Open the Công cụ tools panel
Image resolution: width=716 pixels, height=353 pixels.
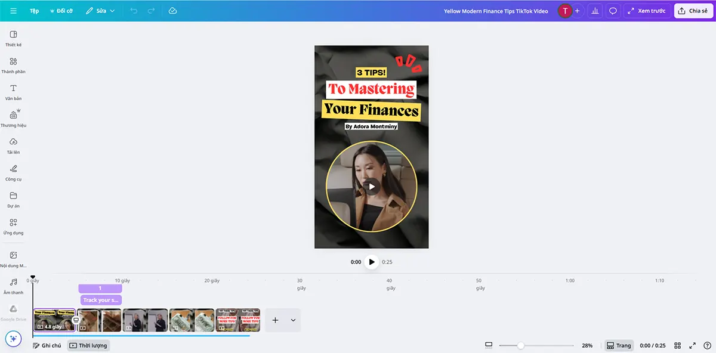coord(13,172)
